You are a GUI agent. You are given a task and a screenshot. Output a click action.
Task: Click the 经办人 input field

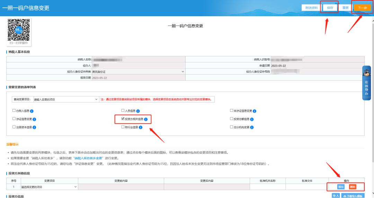tap(138, 65)
